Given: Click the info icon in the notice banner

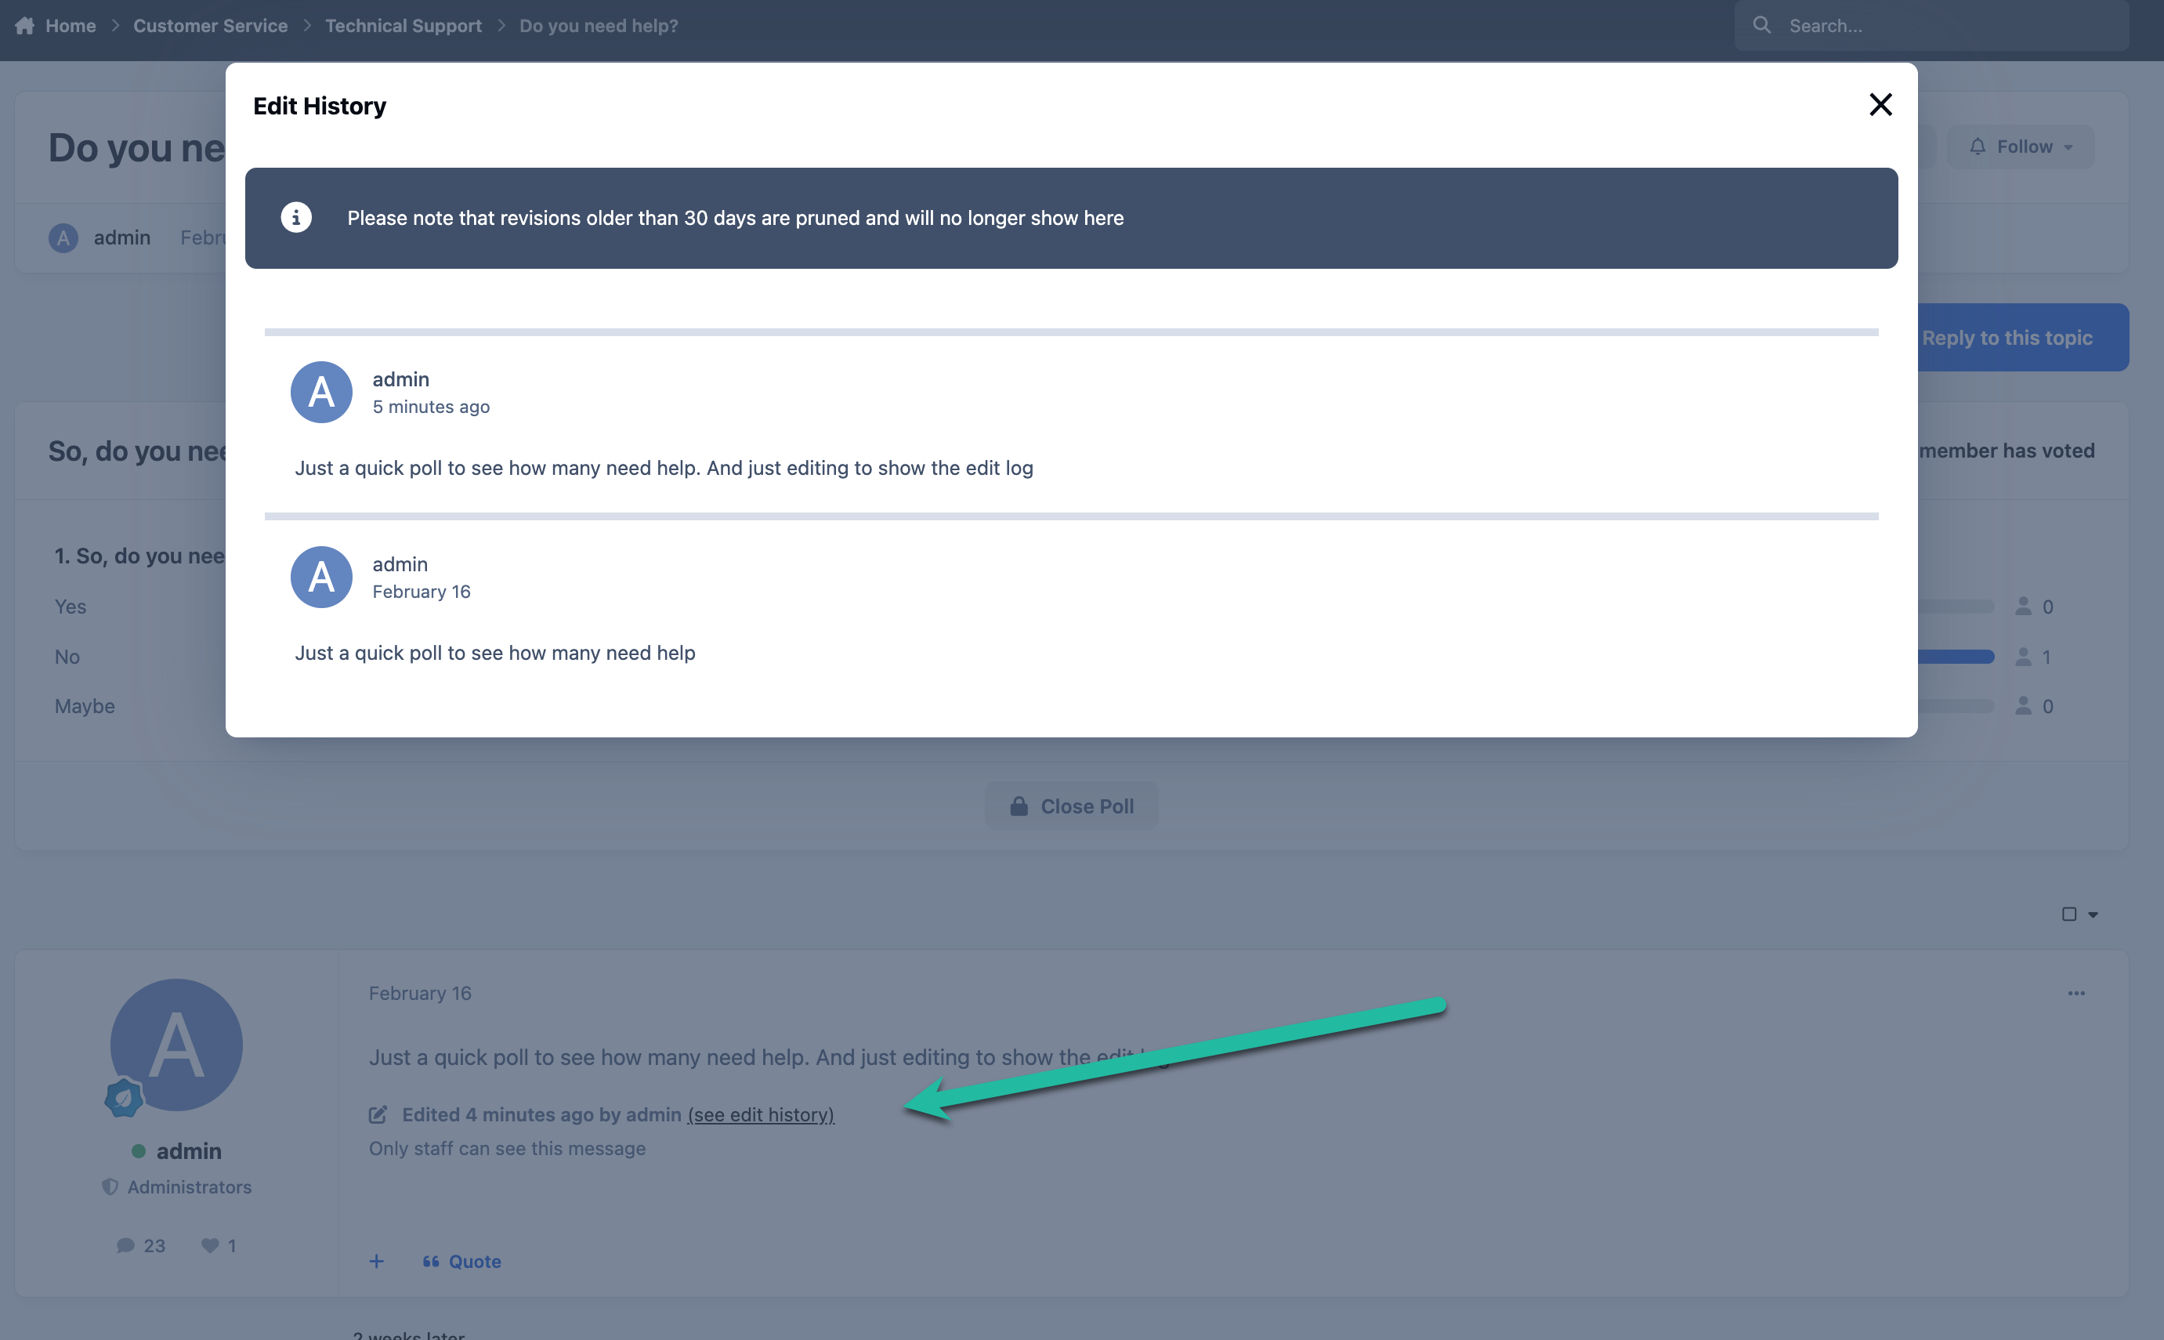Looking at the screenshot, I should [296, 217].
